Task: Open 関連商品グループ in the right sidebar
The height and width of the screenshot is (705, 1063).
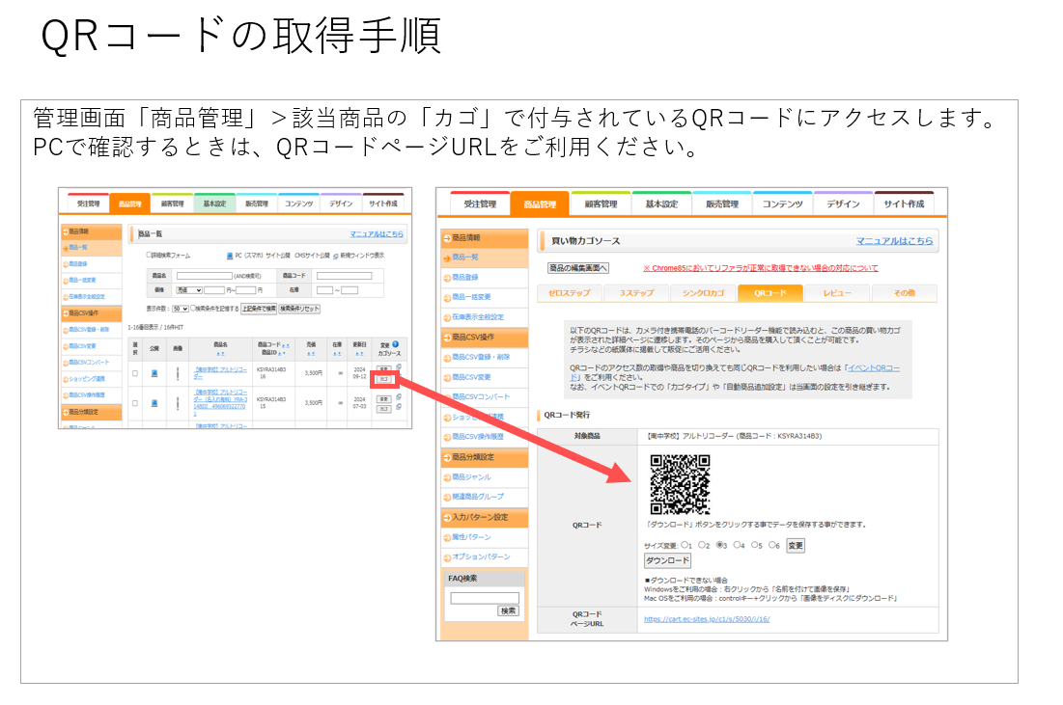Action: [x=478, y=497]
